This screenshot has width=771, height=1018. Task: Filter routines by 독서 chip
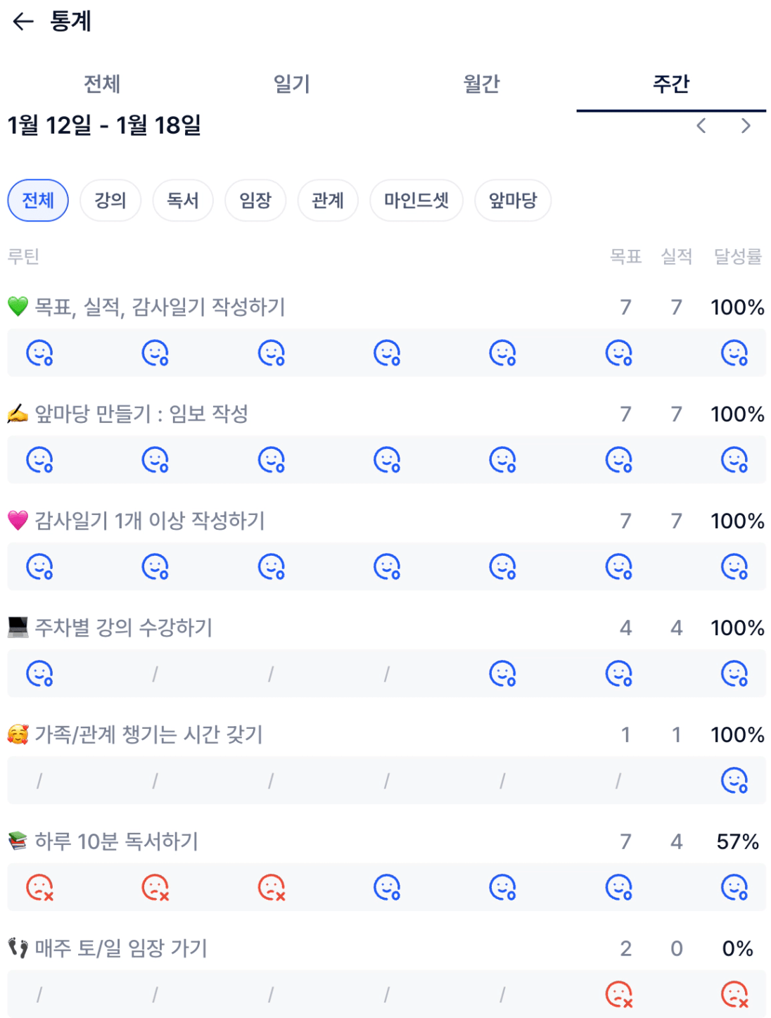click(183, 201)
